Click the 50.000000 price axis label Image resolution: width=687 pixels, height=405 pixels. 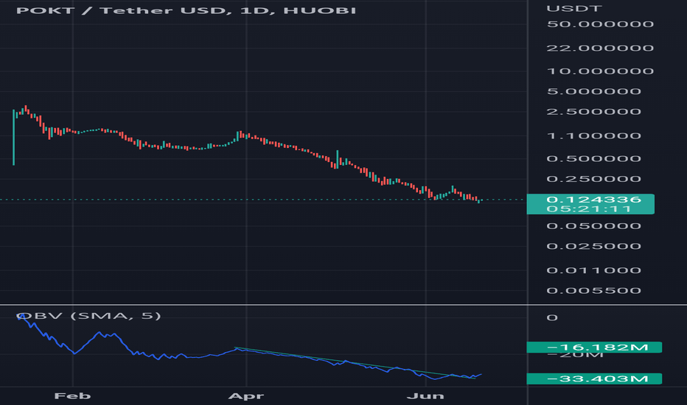click(x=600, y=24)
